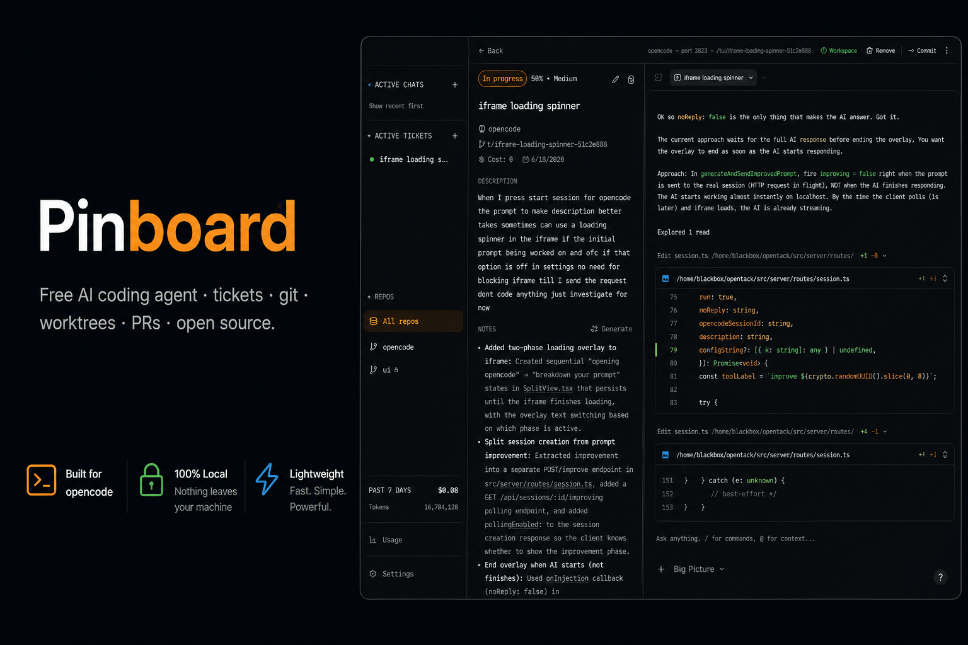Image resolution: width=968 pixels, height=645 pixels.
Task: Toggle expand arrows on first session.ts diff header
Action: 945,278
